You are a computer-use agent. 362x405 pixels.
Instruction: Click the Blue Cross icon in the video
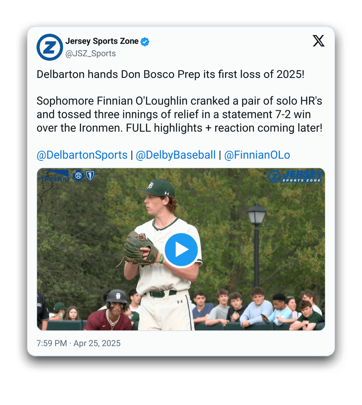point(78,176)
